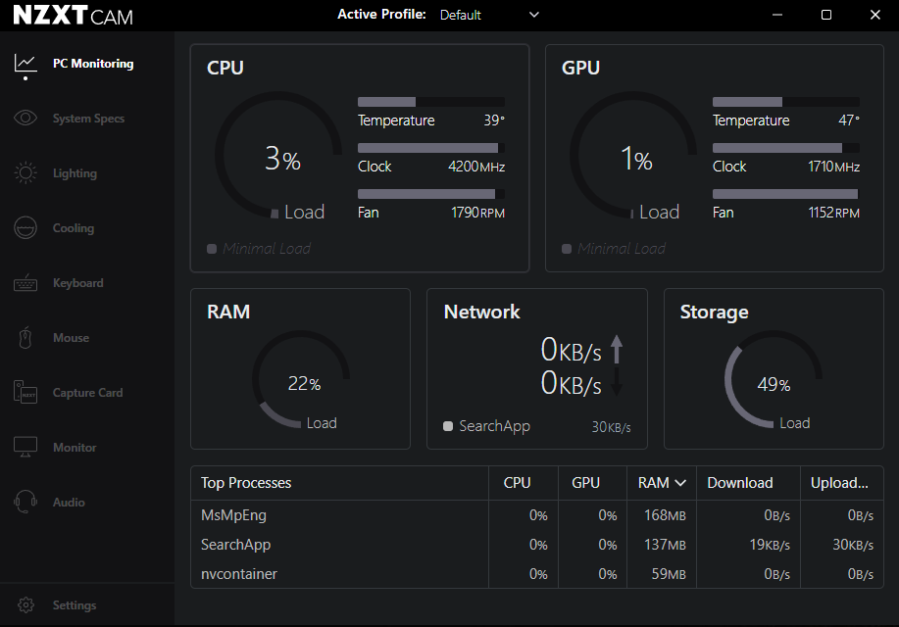Click the Settings gear icon
Viewport: 899px width, 627px height.
[x=25, y=605]
